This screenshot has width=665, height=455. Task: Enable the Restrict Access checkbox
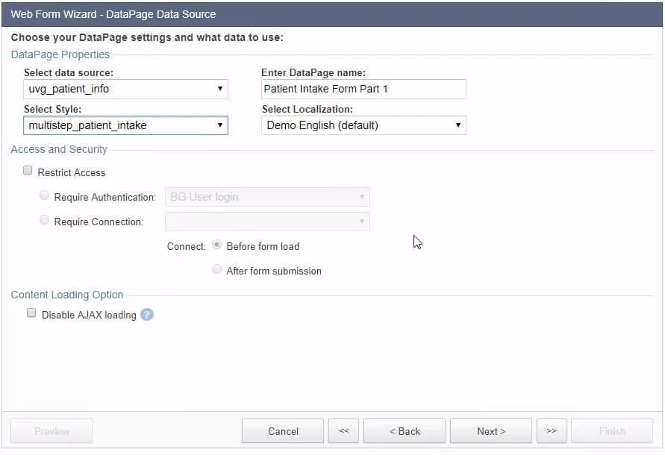pos(28,172)
